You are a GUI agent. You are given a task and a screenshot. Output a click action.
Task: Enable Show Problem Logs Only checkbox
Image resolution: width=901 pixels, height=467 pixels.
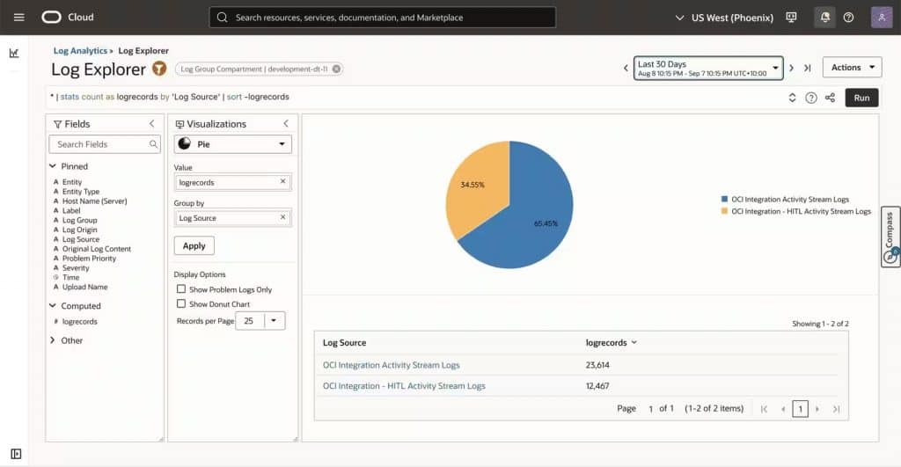[x=181, y=289]
